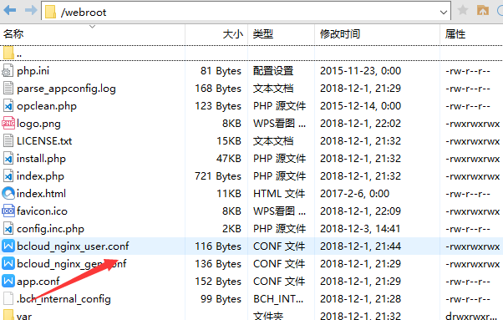Click the 2018-12-3, 14:41 modified date

coord(361,229)
